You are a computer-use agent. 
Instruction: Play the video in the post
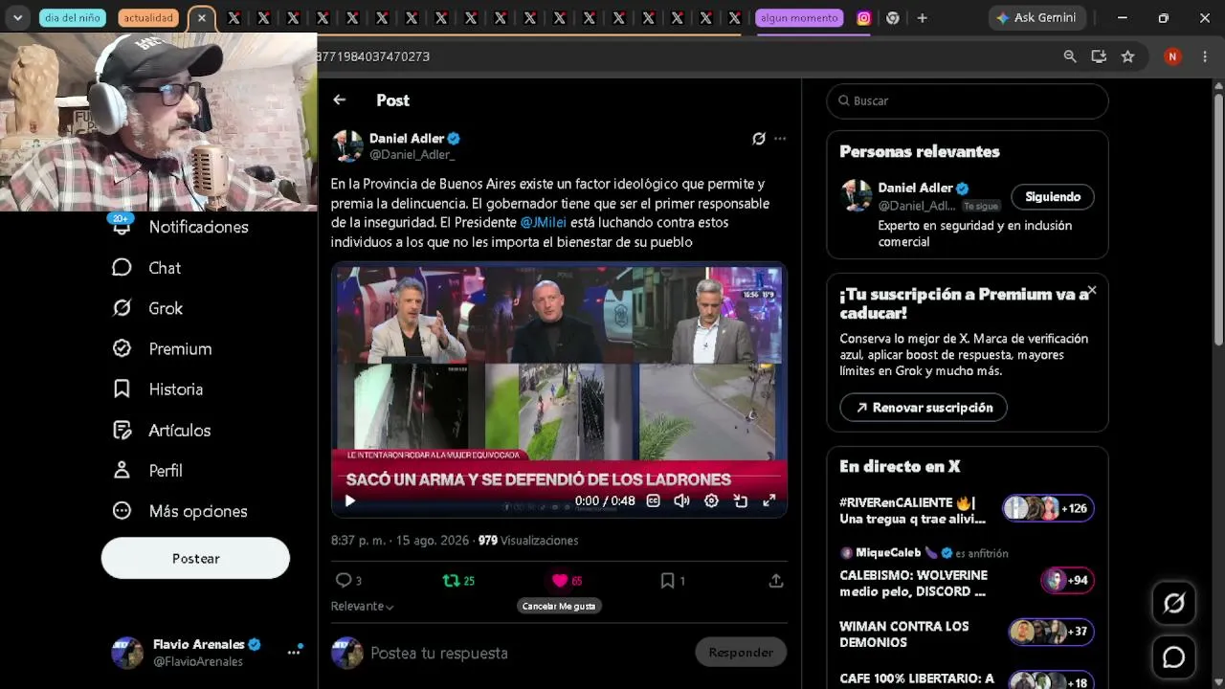[x=350, y=500]
